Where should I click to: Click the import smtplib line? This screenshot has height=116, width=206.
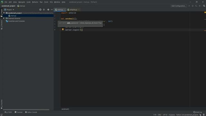click(69, 13)
